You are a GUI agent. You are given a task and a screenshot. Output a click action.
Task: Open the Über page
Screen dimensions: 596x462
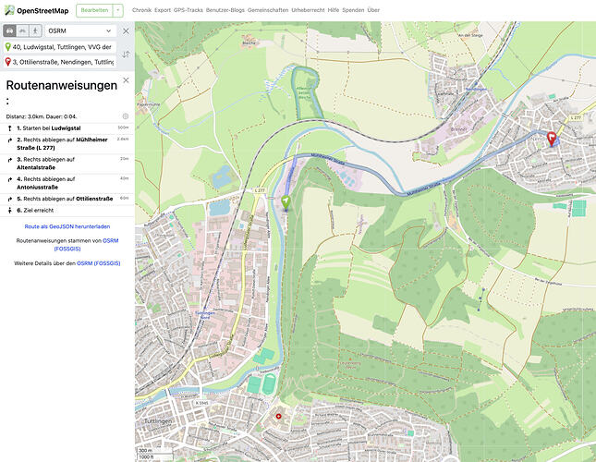(x=373, y=10)
